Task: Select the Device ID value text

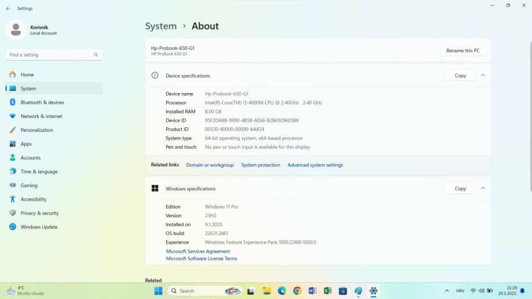Action: point(252,120)
